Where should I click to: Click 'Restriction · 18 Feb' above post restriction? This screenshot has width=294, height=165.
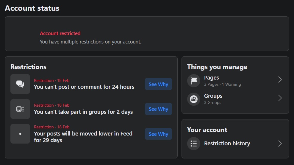(x=51, y=80)
